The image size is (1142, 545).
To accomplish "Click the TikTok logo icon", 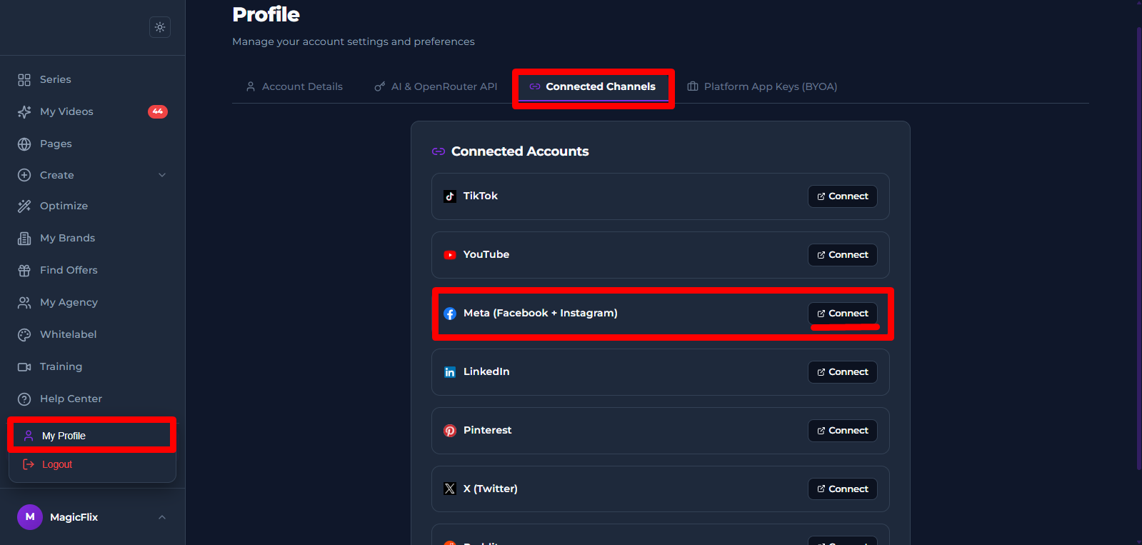I will click(450, 196).
